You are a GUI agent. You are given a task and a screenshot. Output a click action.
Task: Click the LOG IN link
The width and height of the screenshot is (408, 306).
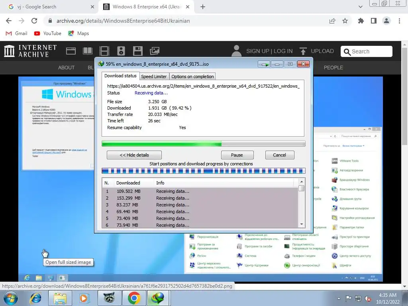283,51
